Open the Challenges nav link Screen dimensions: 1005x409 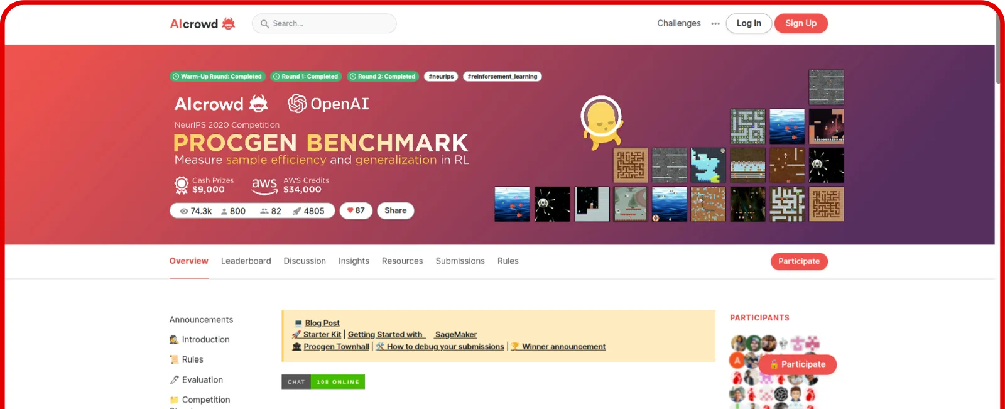pyautogui.click(x=679, y=23)
